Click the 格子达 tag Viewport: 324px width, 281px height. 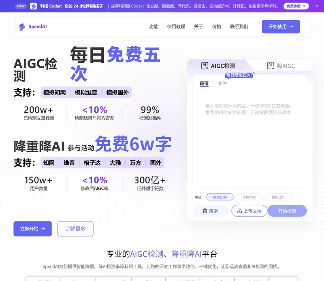tap(92, 163)
